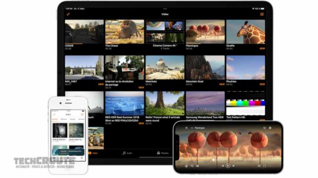Toggle shuffle icon in video player
The height and width of the screenshot is (178, 318).
(x=259, y=166)
